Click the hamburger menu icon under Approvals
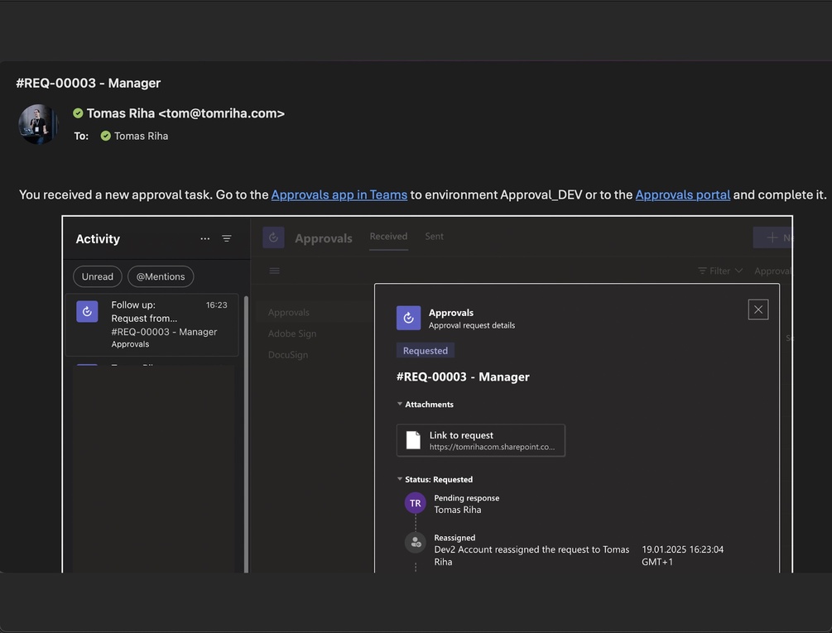This screenshot has height=633, width=832. [x=275, y=271]
